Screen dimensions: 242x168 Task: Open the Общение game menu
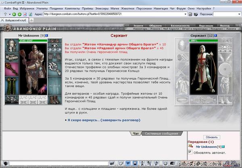click(x=155, y=26)
